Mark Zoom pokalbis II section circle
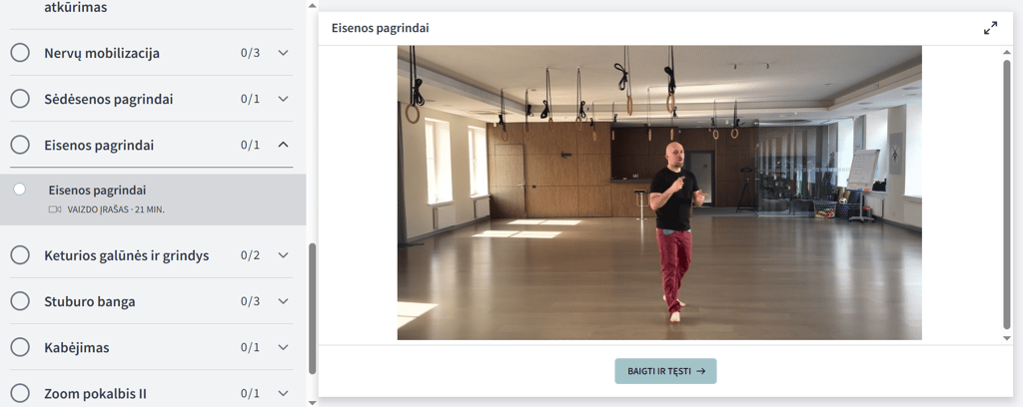Image resolution: width=1023 pixels, height=407 pixels. (20, 393)
